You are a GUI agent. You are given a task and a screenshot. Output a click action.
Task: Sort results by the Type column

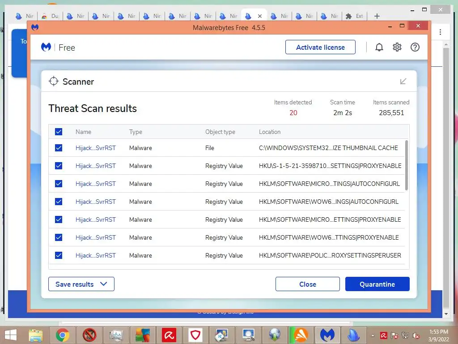tap(136, 132)
